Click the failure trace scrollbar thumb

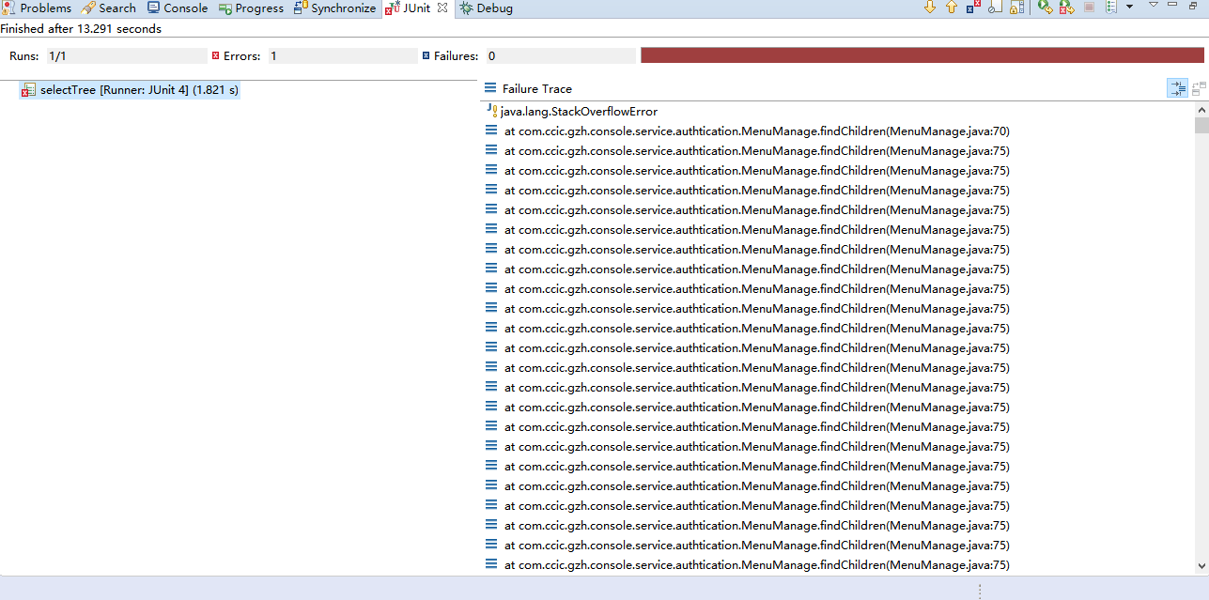coord(1201,126)
